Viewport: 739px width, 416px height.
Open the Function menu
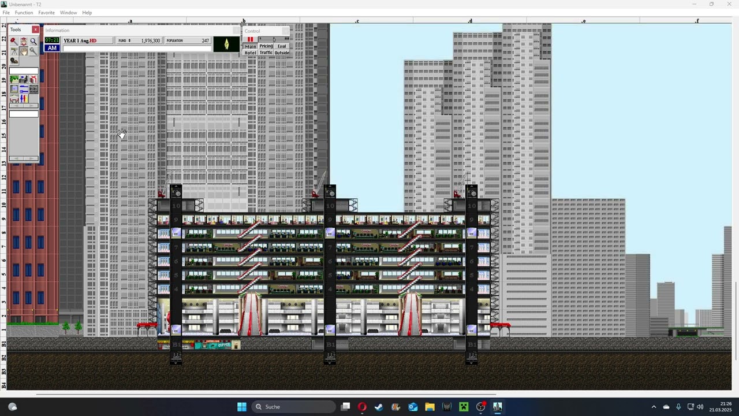[24, 13]
